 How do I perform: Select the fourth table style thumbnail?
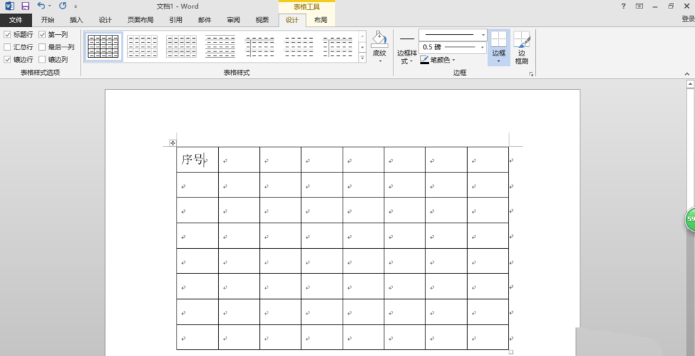pyautogui.click(x=220, y=47)
